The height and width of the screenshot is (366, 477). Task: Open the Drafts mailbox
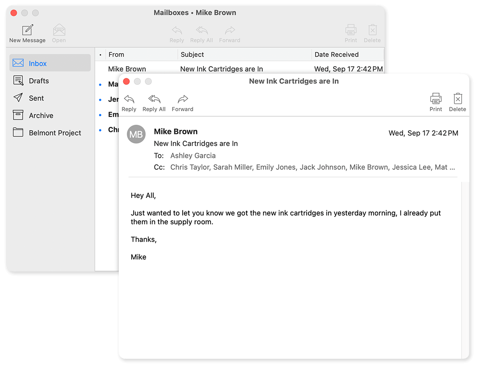[x=39, y=81]
